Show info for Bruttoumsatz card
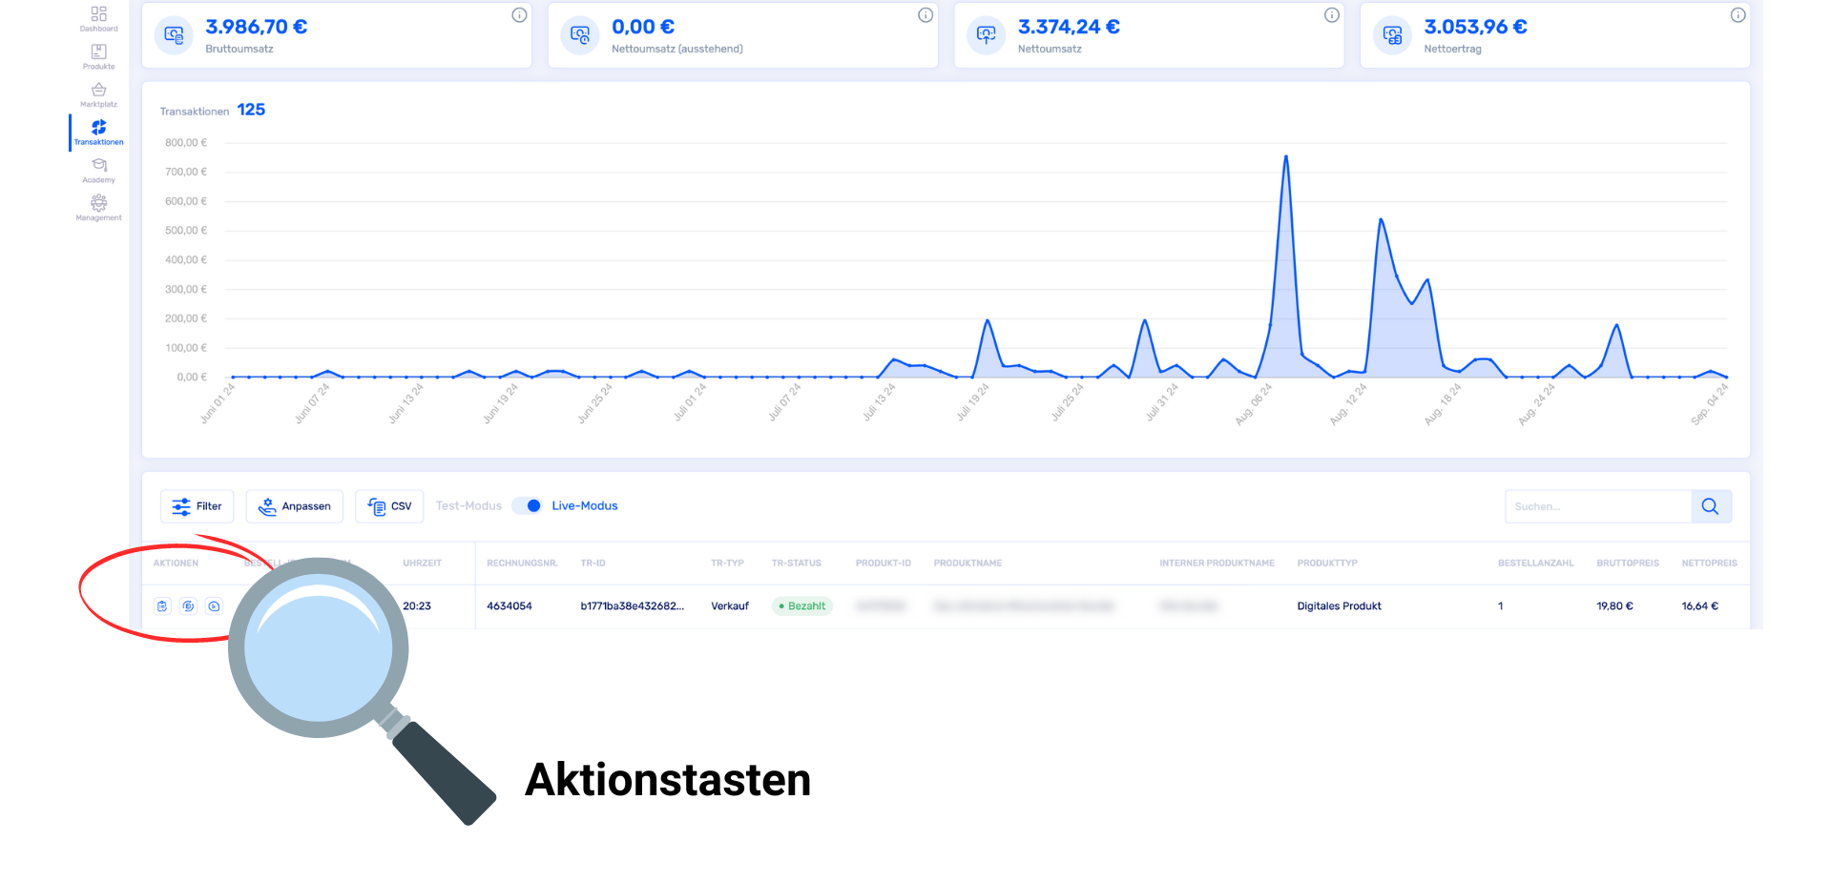The height and width of the screenshot is (882, 1831). tap(519, 15)
